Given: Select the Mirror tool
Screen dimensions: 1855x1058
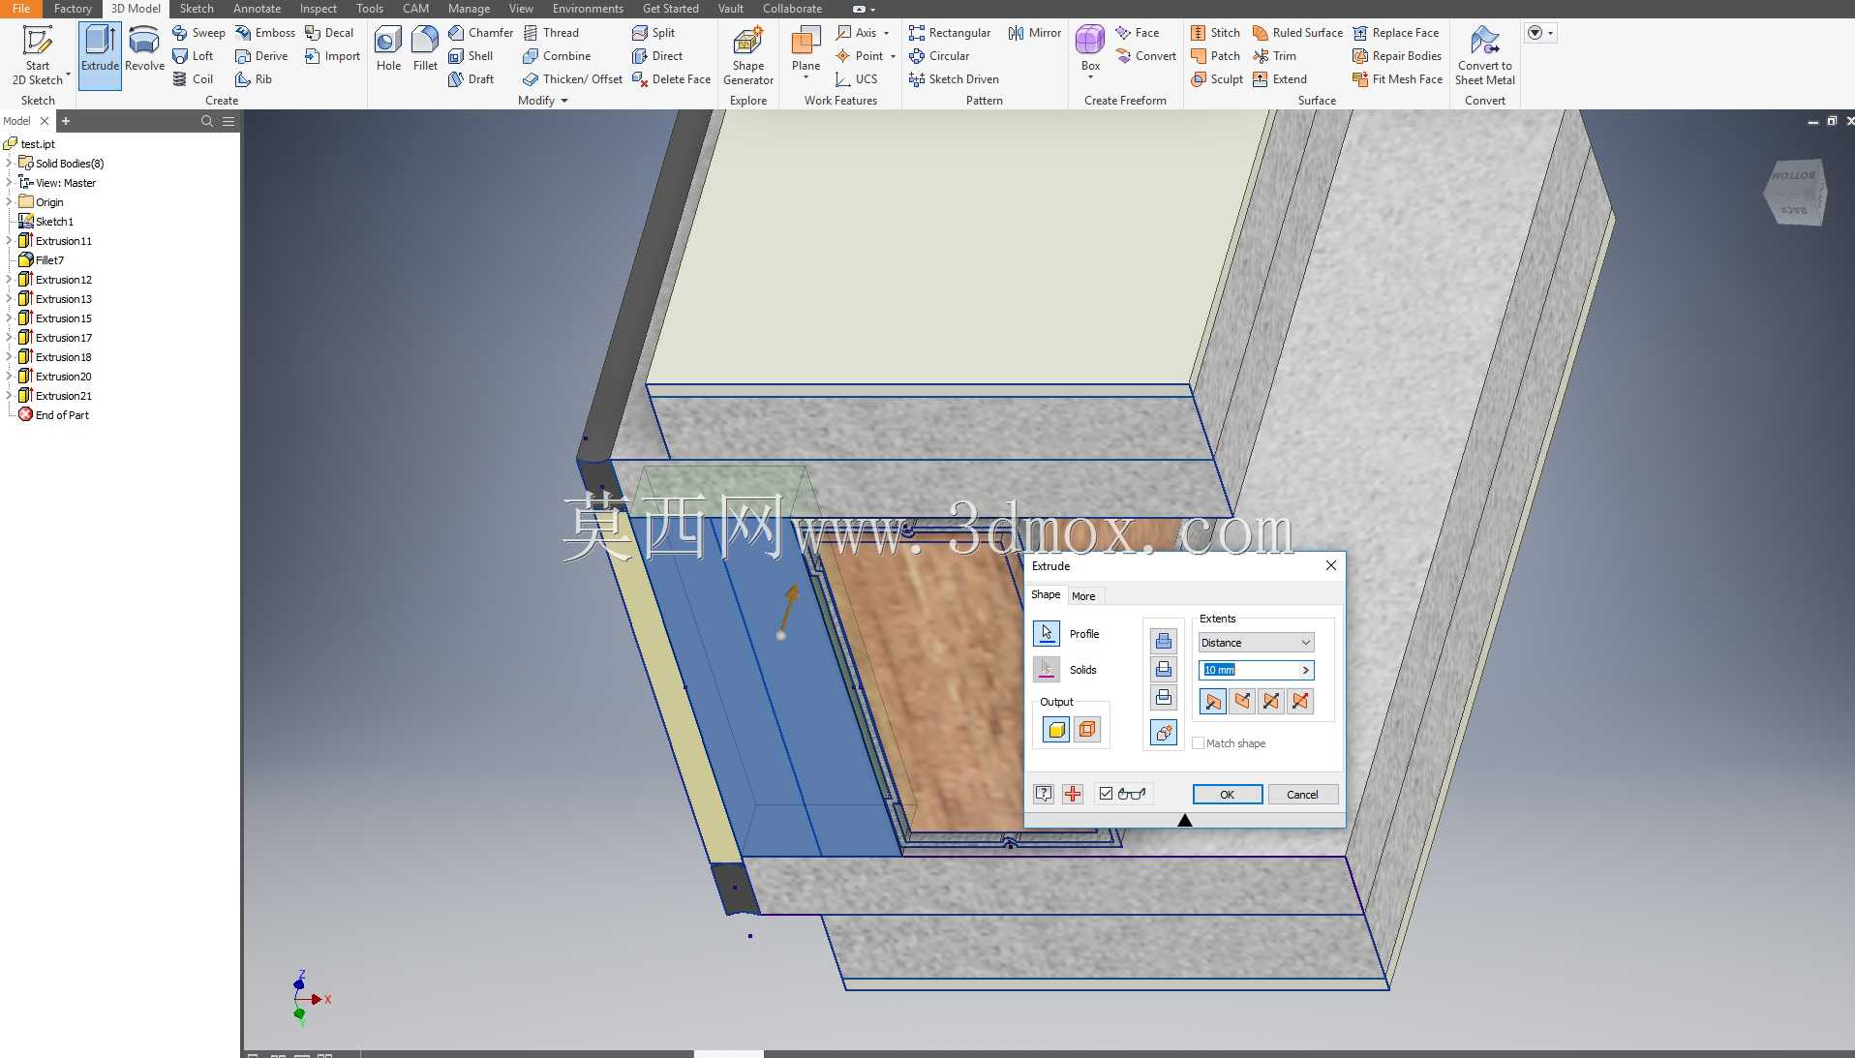Looking at the screenshot, I should 1034,33.
